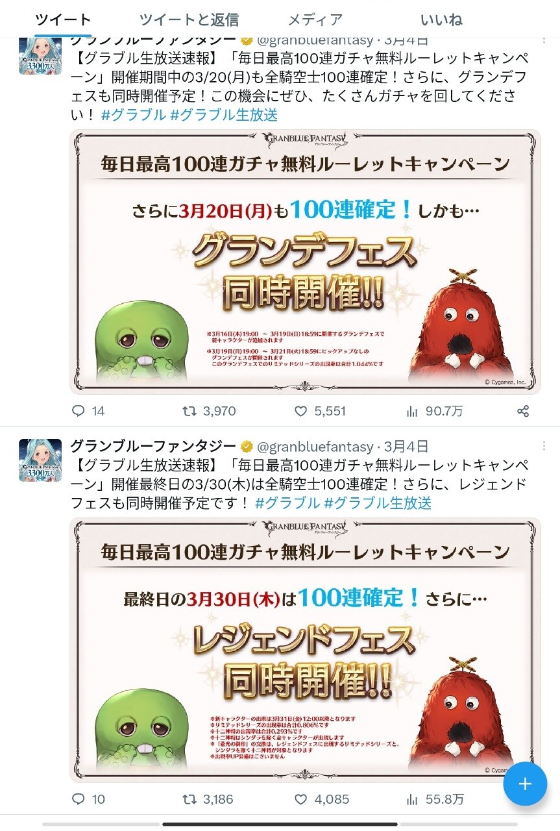Viewport: 560px width, 831px height.
Task: Compose a new tweet with plus button
Action: (x=525, y=784)
